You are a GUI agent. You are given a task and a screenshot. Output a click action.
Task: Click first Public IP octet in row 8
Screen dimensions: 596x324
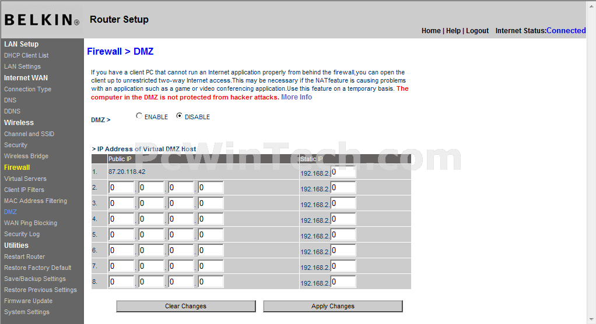[x=122, y=282]
